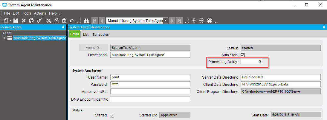Click the Agent ID... button
The image size is (327, 120).
94,48
